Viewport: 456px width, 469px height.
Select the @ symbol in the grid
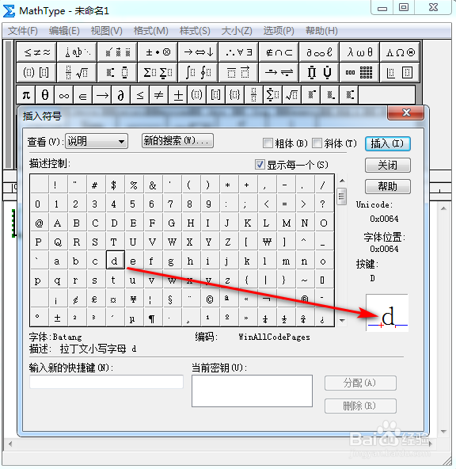(39, 223)
